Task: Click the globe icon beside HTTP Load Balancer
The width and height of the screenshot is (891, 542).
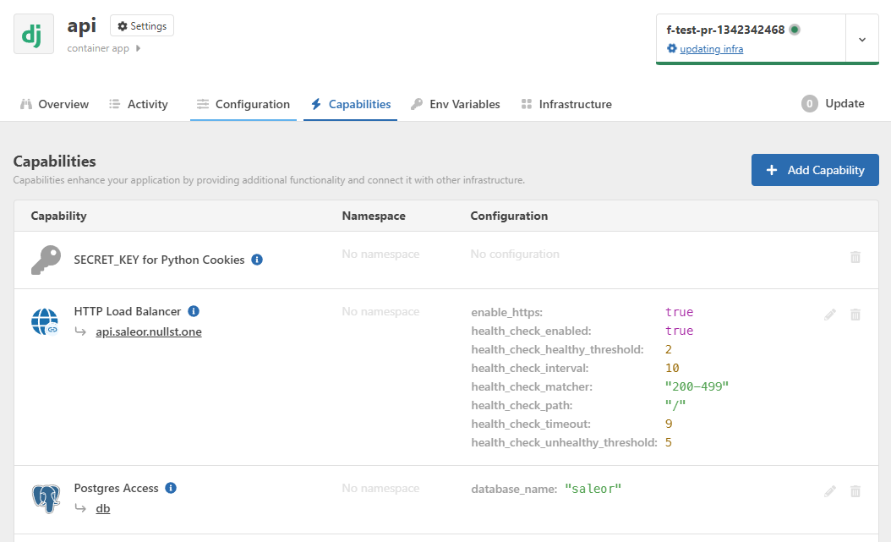Action: point(45,320)
